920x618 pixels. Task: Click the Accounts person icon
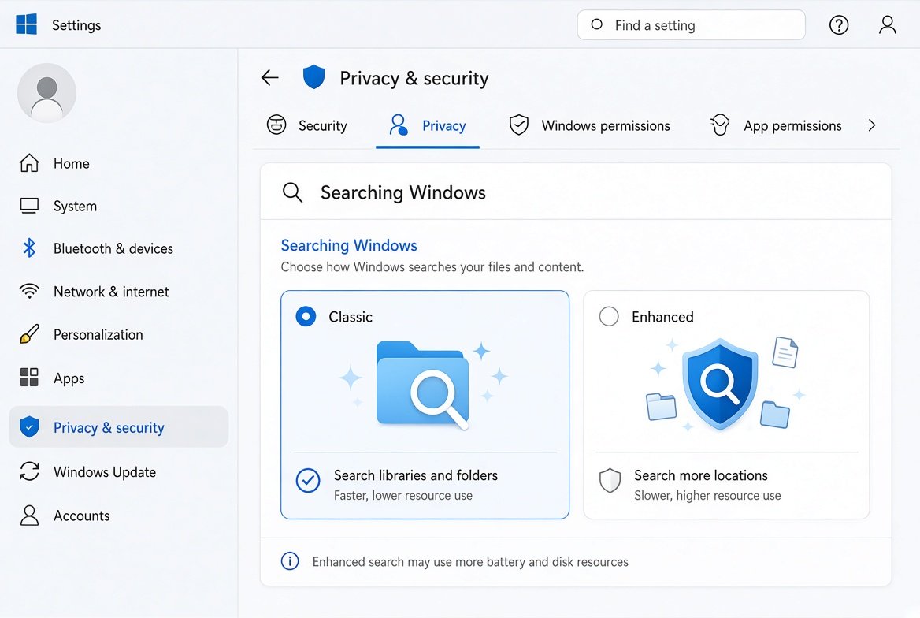coord(29,516)
